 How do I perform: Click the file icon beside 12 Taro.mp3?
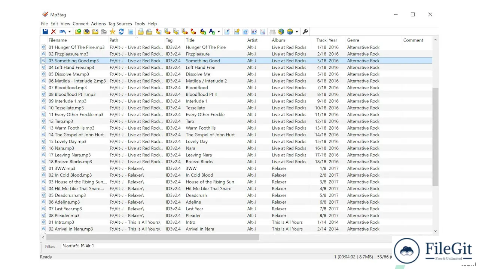coord(43,121)
